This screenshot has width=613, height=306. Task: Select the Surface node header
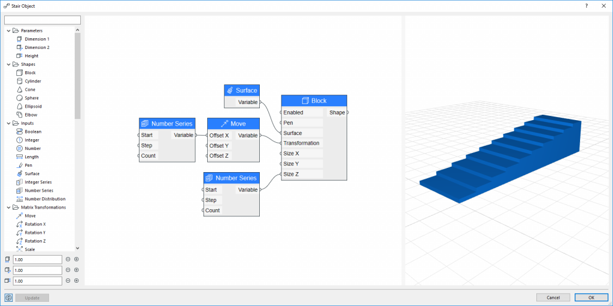[x=241, y=90]
